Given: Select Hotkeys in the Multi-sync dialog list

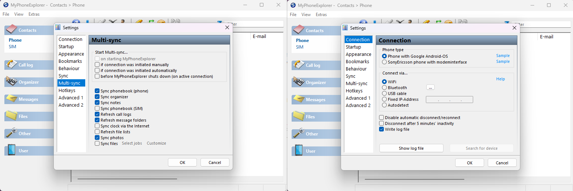Looking at the screenshot, I should 67,90.
